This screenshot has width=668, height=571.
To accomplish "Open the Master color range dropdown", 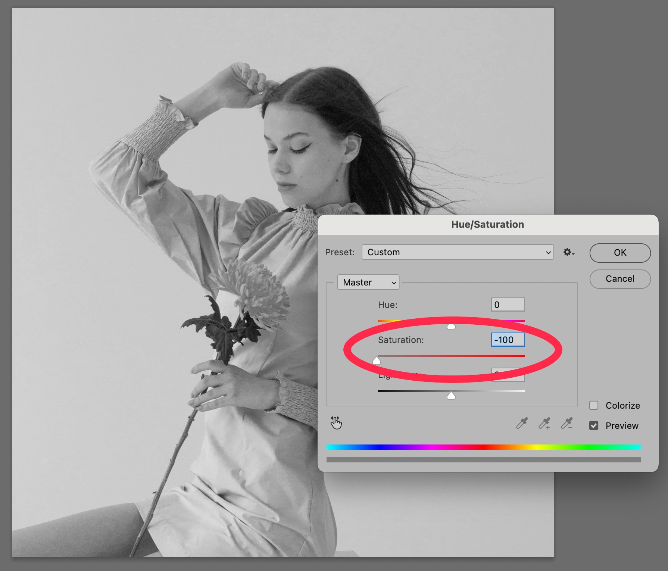I will coord(368,283).
